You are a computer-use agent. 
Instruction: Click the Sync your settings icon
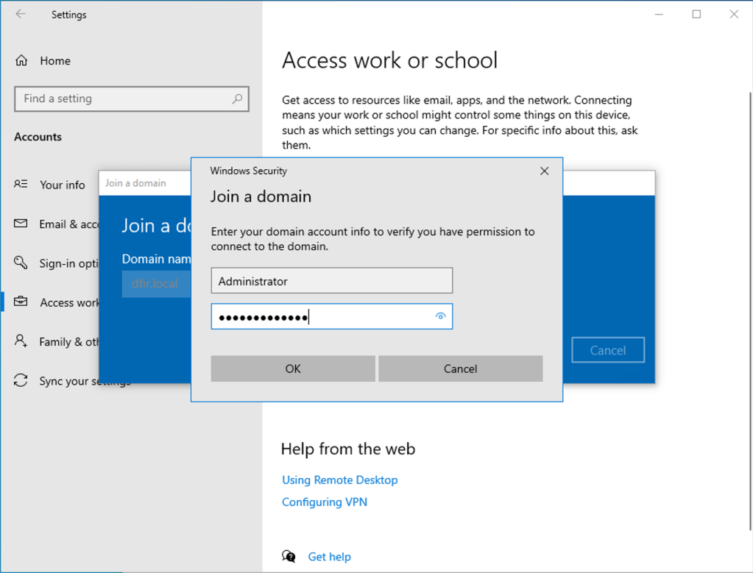pos(21,380)
